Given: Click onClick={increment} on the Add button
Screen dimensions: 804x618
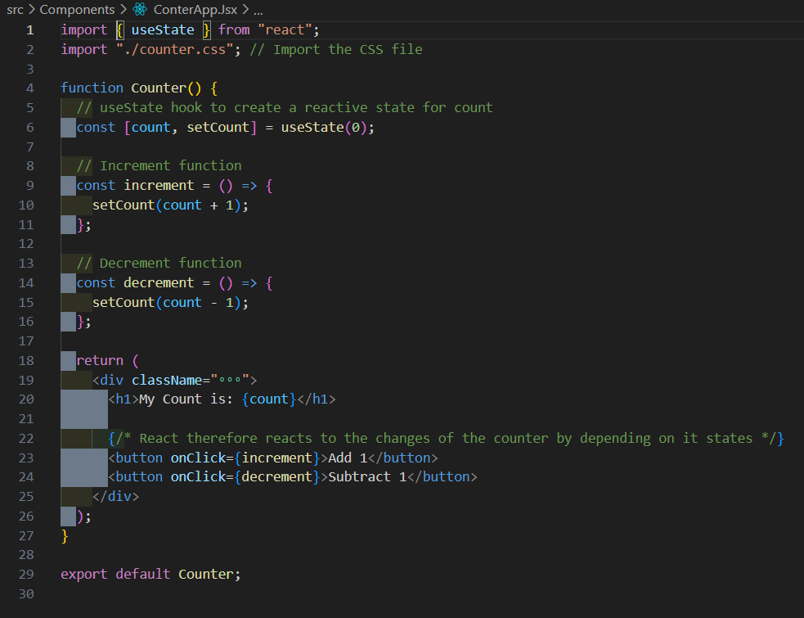Looking at the screenshot, I should (245, 458).
